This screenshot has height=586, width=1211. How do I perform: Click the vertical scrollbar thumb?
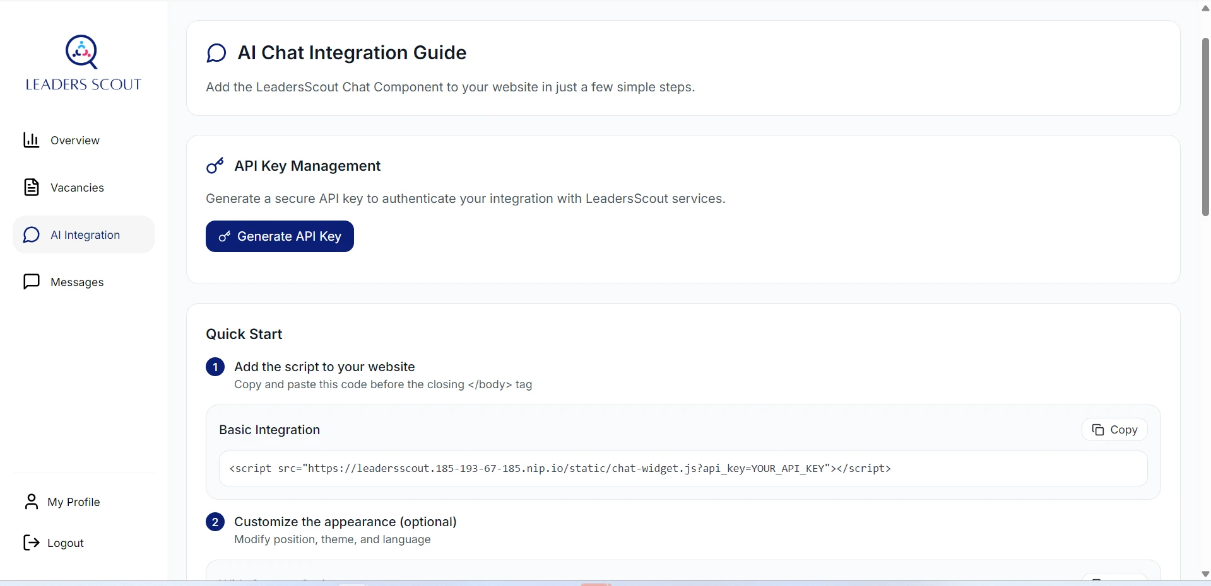click(x=1205, y=126)
